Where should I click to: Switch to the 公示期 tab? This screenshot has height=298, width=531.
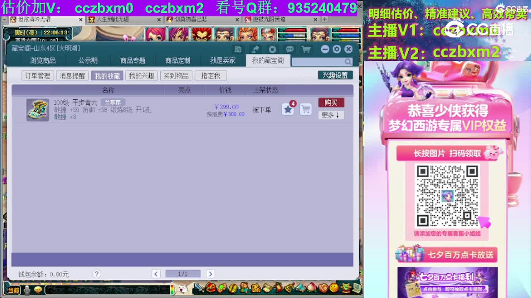click(88, 60)
